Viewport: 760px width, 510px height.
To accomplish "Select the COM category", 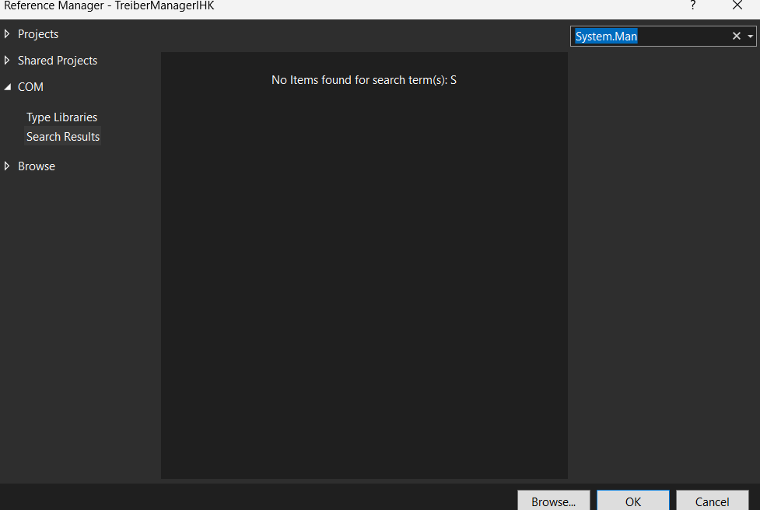I will click(30, 87).
